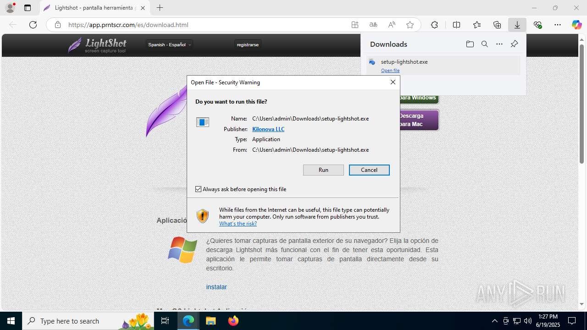This screenshot has height=330, width=587.
Task: Uncheck Always ask before opening this file
Action: pos(199,189)
